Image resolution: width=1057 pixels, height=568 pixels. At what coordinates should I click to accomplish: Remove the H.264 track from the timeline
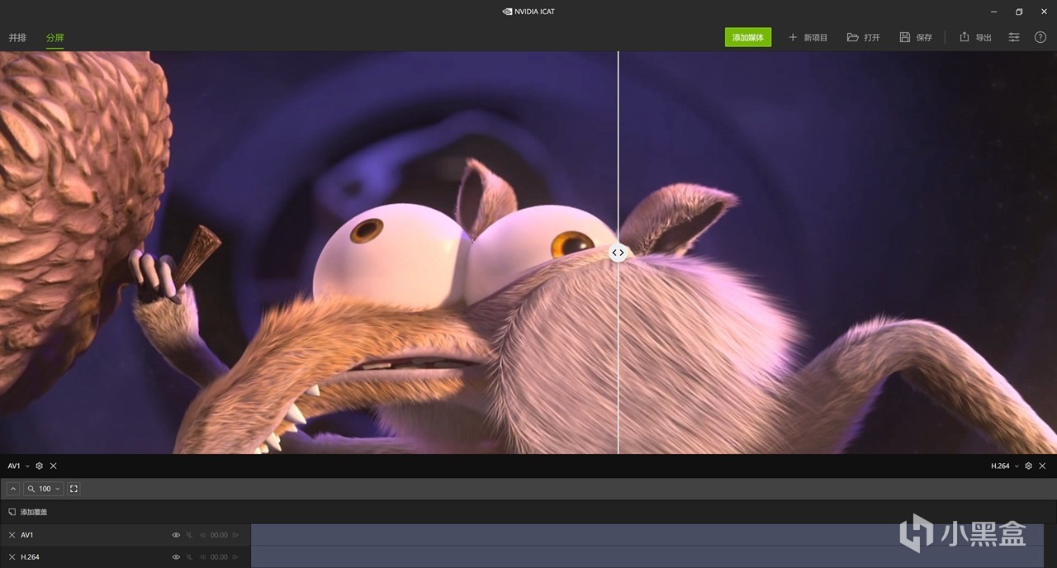[x=12, y=557]
